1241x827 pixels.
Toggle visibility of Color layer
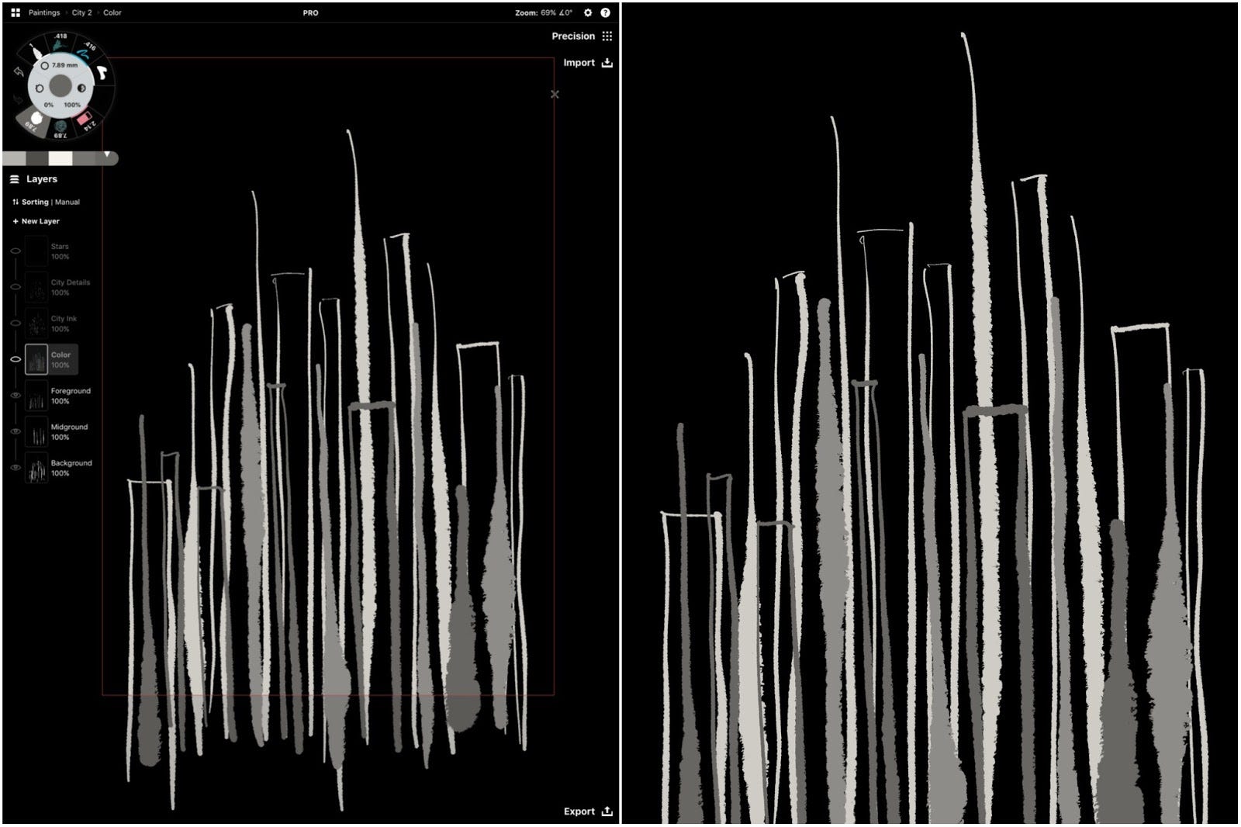pos(16,359)
